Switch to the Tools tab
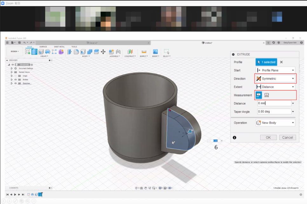This screenshot has width=307, height=204. point(74,47)
